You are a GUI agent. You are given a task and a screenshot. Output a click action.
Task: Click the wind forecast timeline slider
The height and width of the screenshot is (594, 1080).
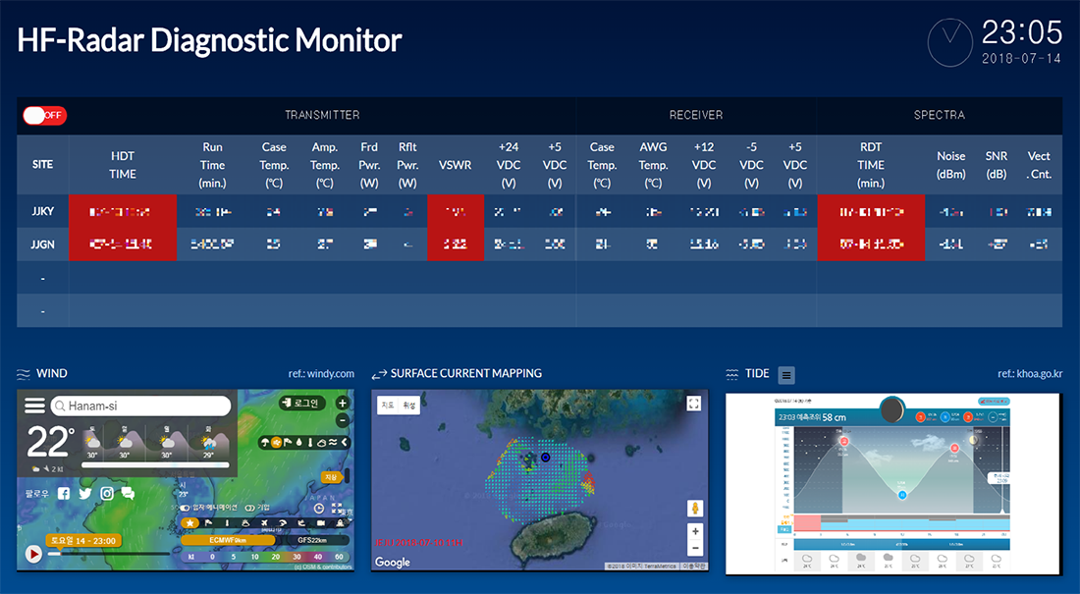click(109, 554)
